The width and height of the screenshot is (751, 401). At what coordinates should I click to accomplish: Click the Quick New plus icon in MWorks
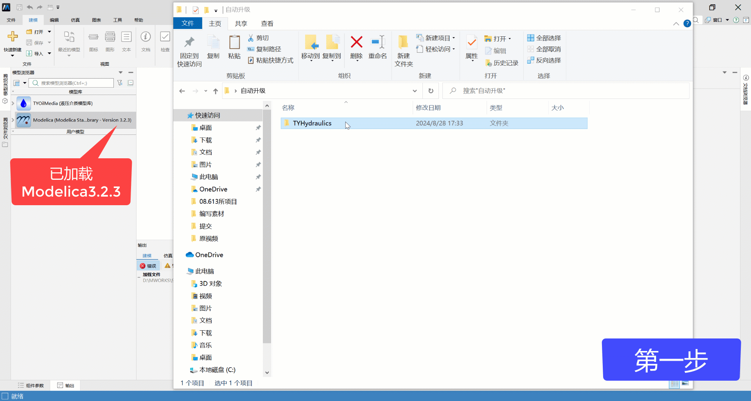13,37
